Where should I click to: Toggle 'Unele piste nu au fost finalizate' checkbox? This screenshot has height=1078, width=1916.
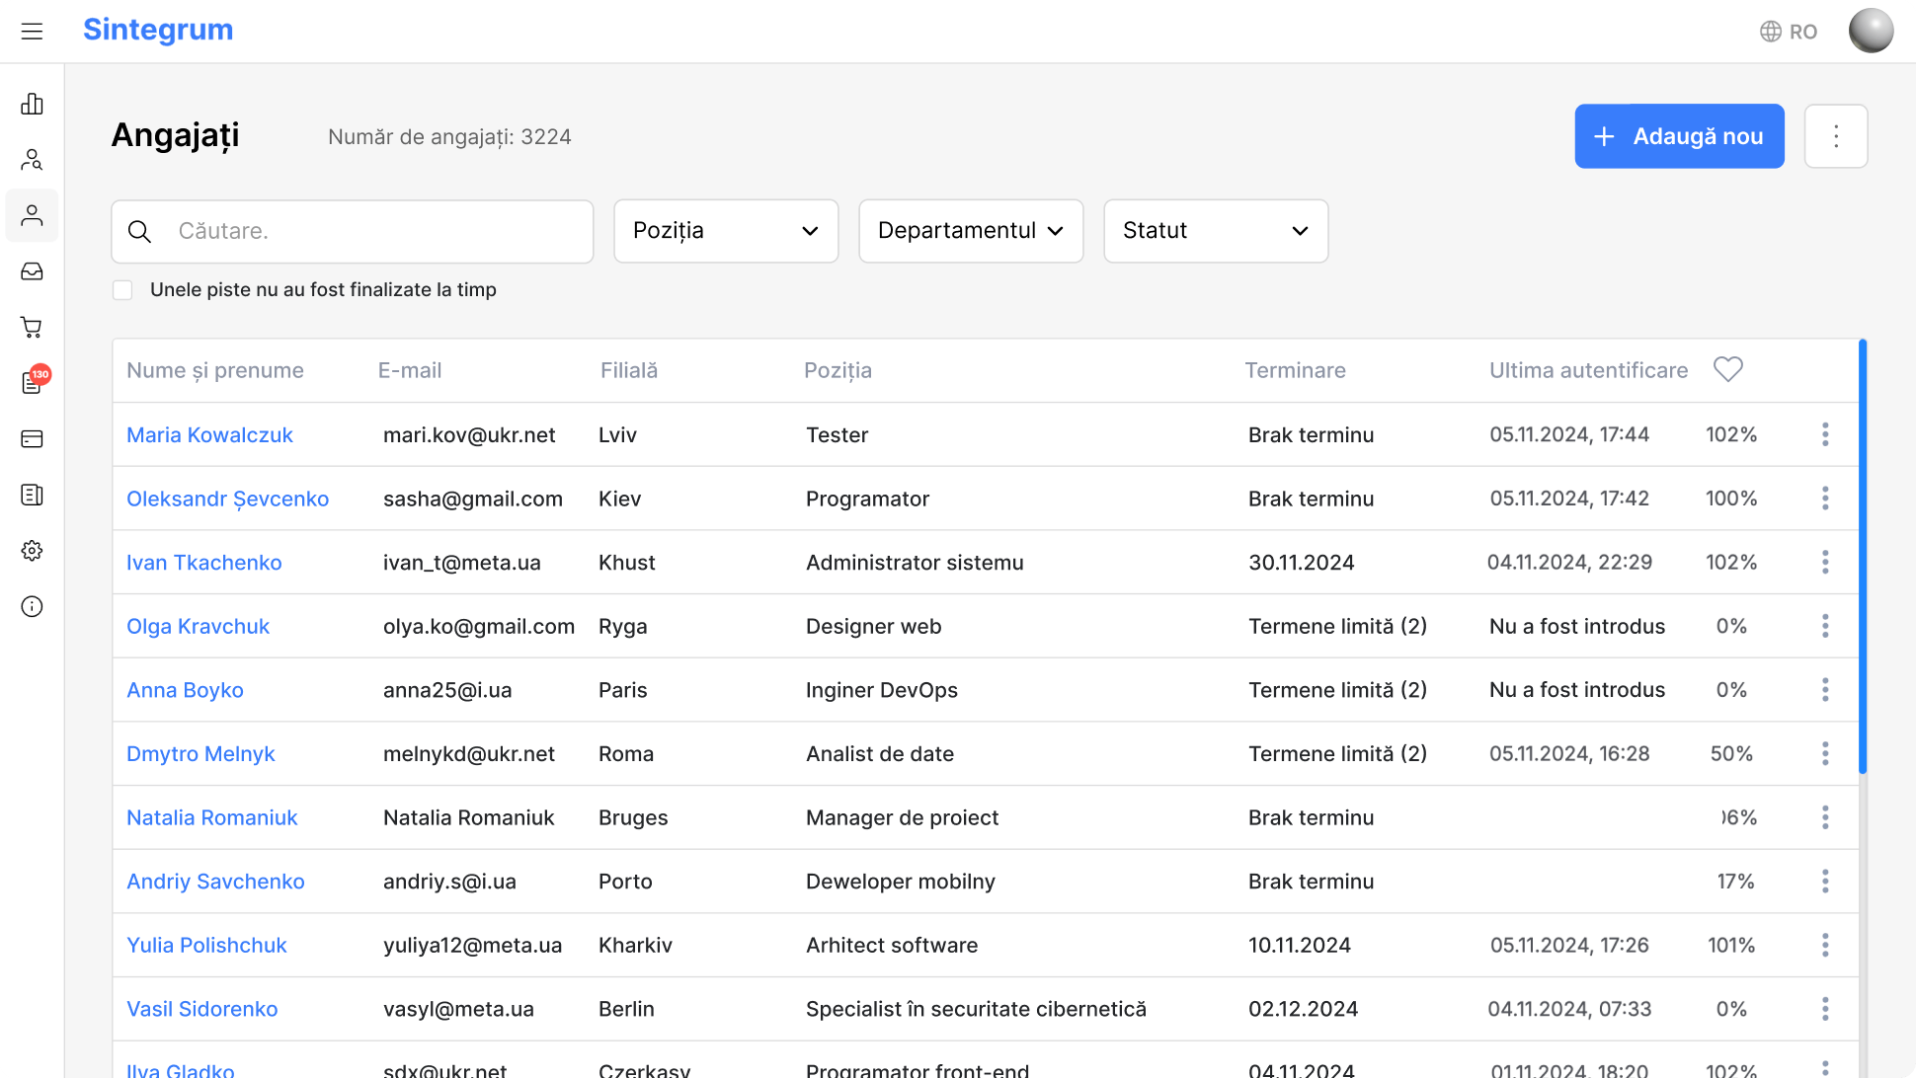tap(122, 290)
